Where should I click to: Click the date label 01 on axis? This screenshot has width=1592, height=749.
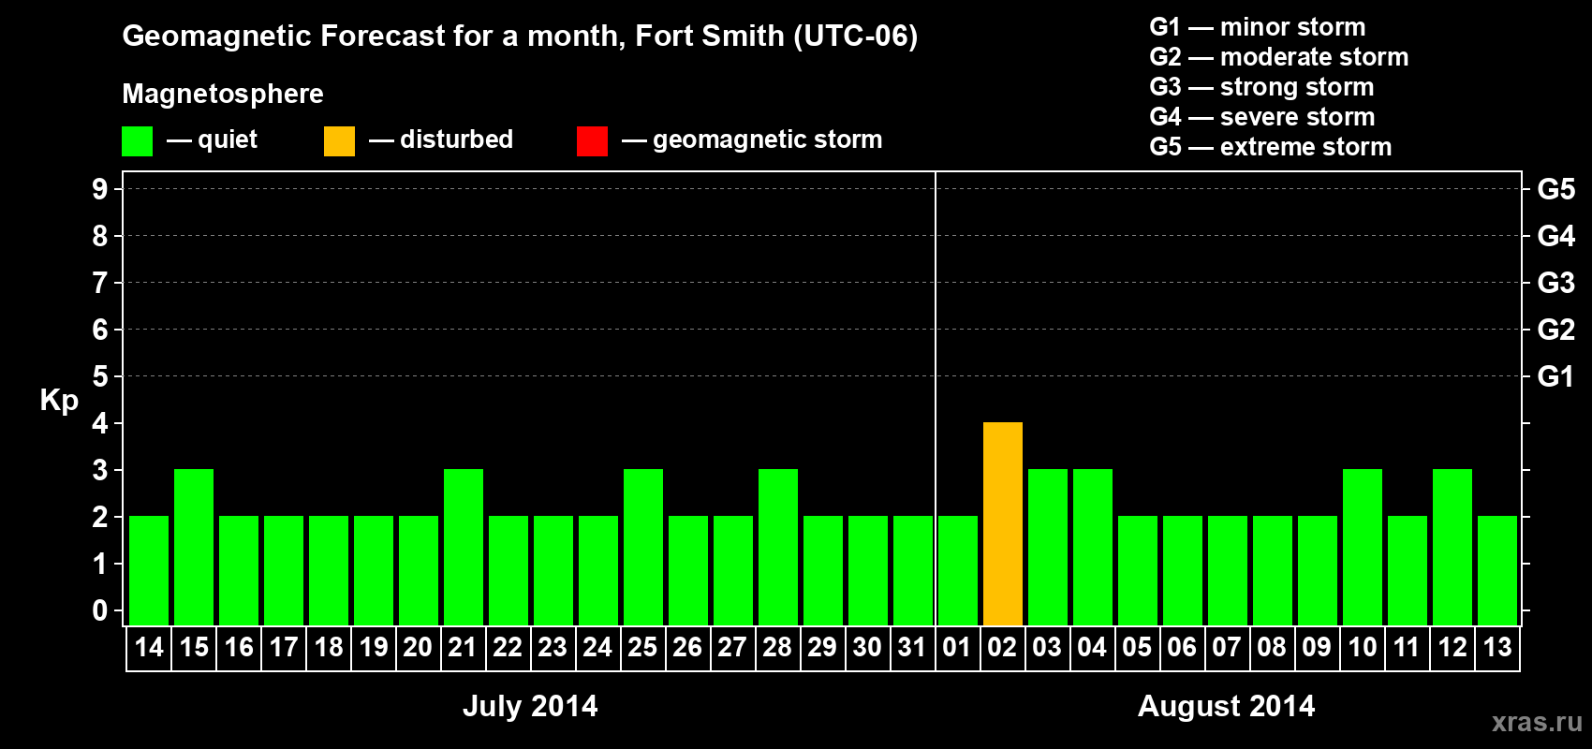[957, 647]
